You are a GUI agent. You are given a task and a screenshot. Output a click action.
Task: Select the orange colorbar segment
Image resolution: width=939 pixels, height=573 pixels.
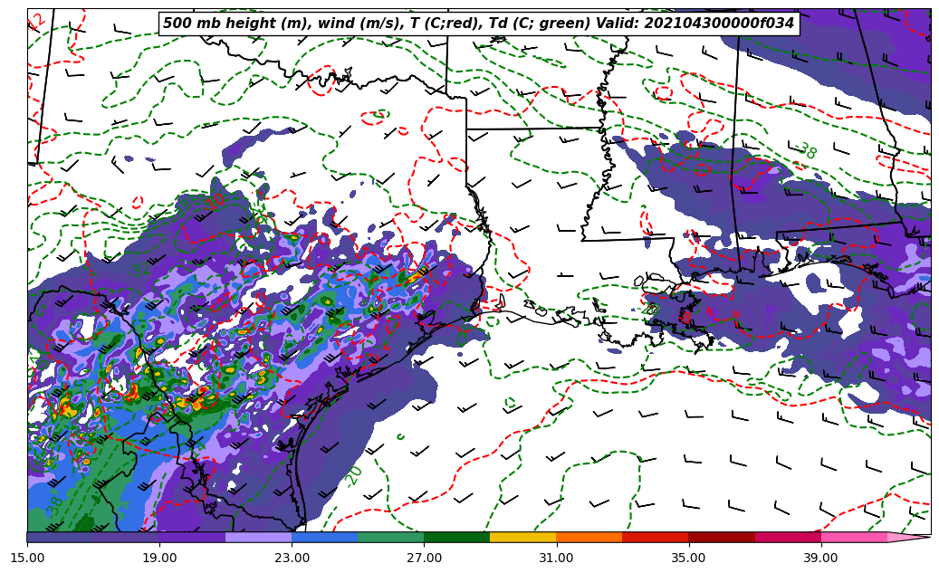589,537
